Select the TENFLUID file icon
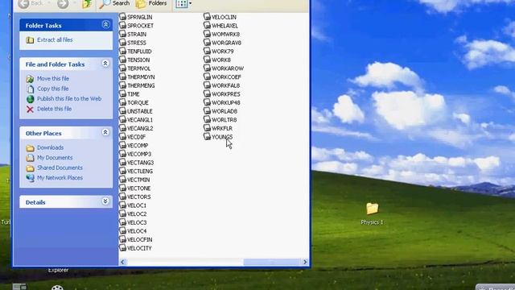 pyautogui.click(x=122, y=51)
